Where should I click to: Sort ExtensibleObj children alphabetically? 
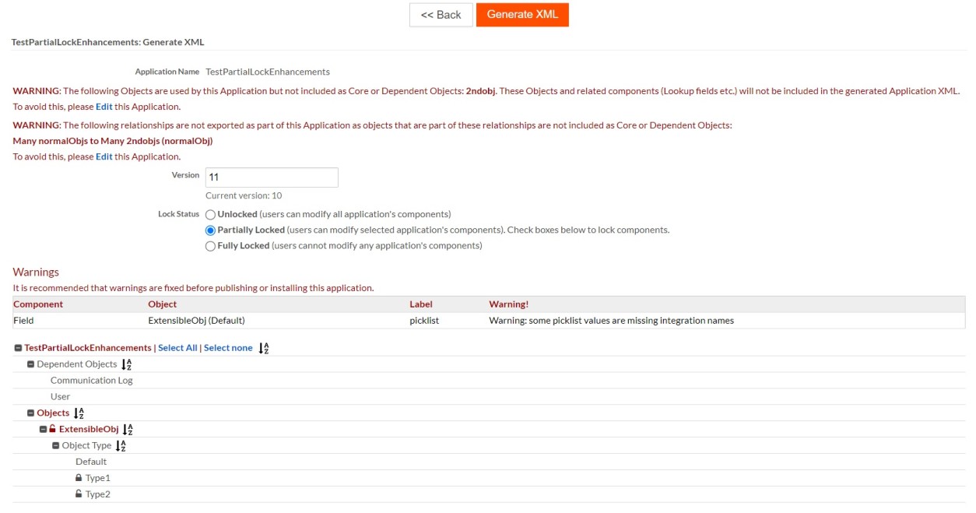pyautogui.click(x=128, y=430)
